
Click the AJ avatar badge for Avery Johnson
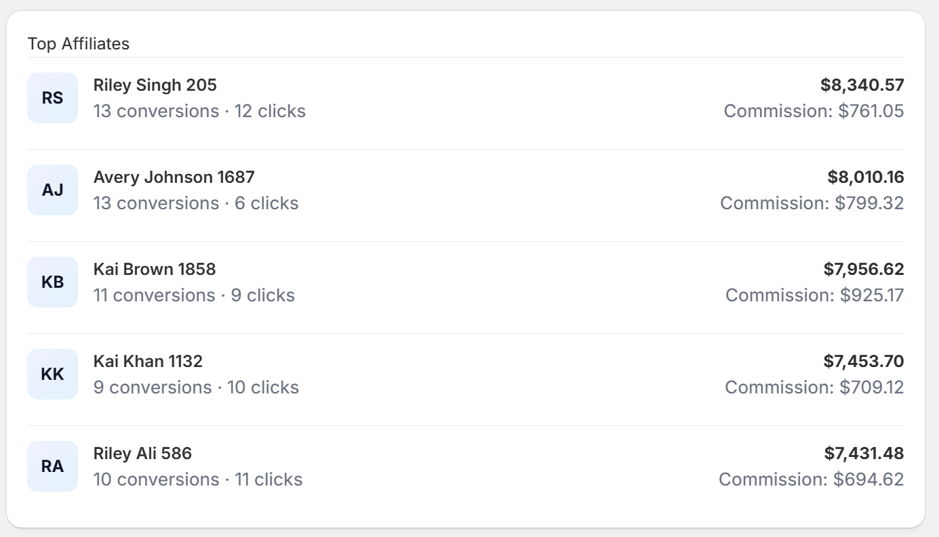click(52, 190)
